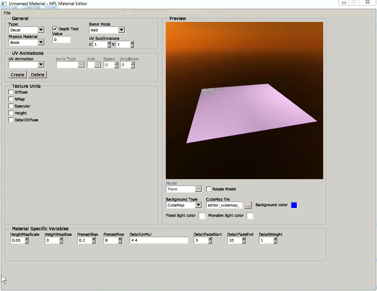Open the Background Type dropdown
Viewport: 377px width, 291px height.
pos(198,205)
